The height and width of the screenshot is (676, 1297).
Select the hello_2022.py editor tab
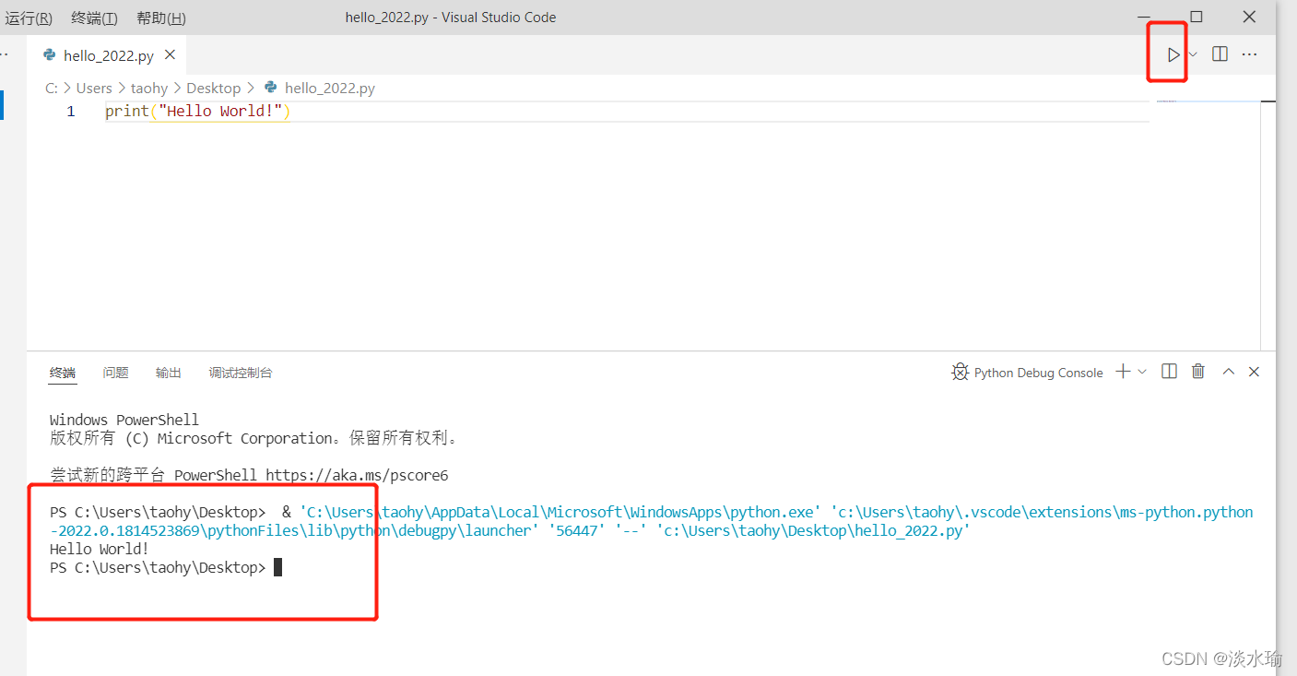[x=109, y=55]
